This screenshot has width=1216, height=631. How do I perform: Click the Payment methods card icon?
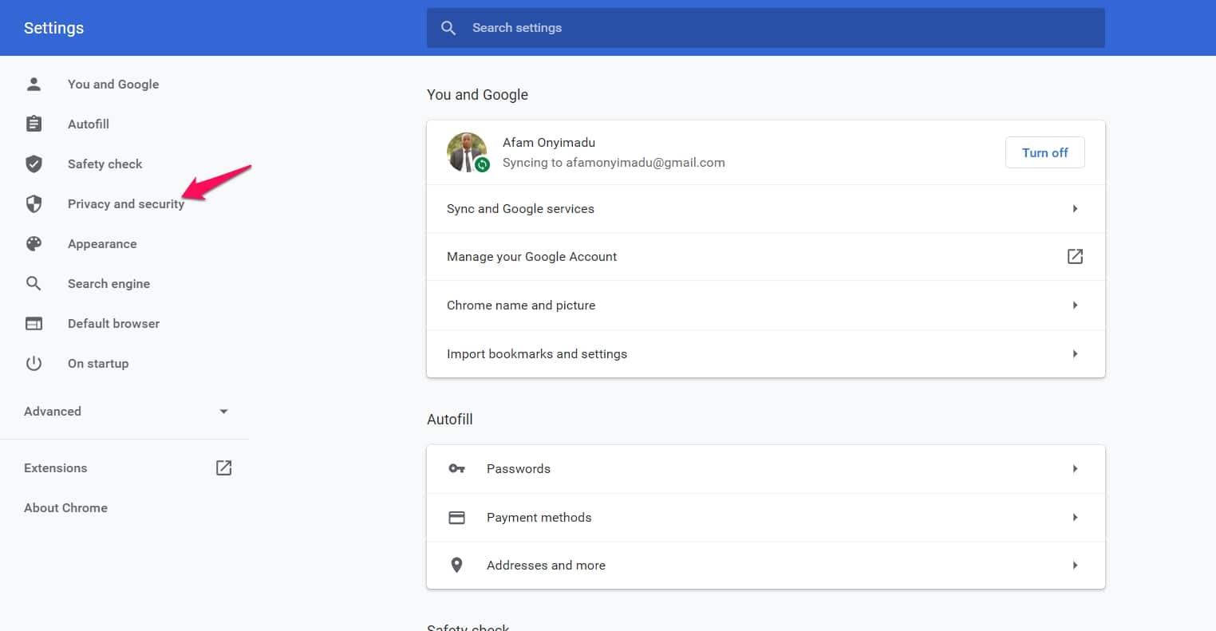456,517
